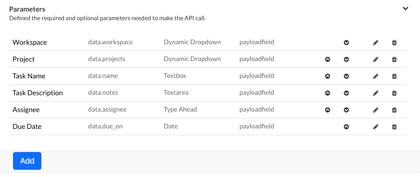Delete the Task Description parameter

click(394, 93)
